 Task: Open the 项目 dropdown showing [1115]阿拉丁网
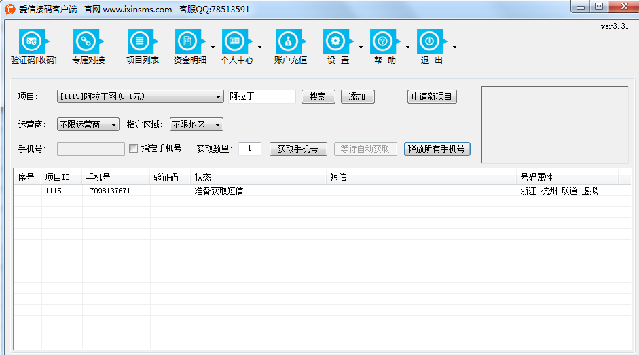(x=140, y=96)
